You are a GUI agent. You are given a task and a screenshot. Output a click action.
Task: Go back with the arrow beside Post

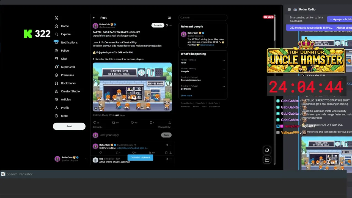pos(94,18)
